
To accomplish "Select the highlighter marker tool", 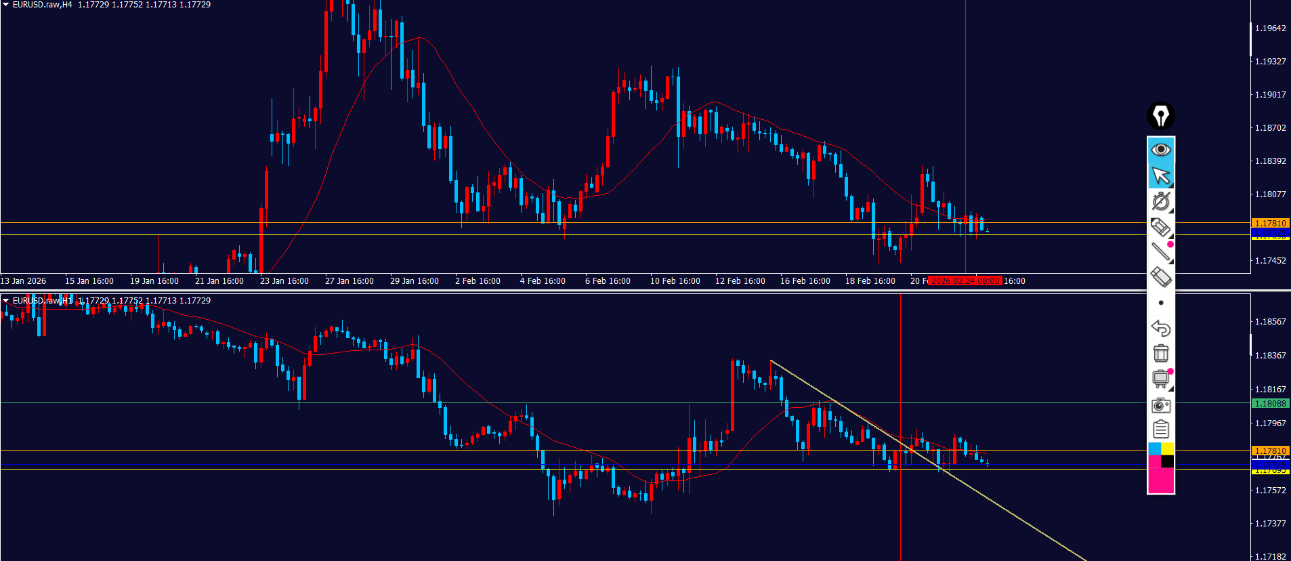I will (x=1160, y=227).
